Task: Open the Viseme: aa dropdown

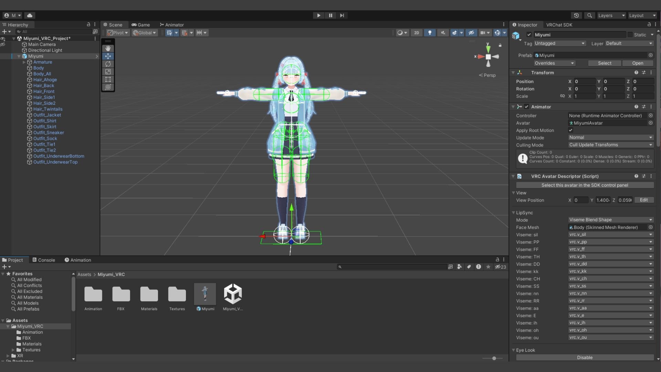Action: pyautogui.click(x=611, y=308)
